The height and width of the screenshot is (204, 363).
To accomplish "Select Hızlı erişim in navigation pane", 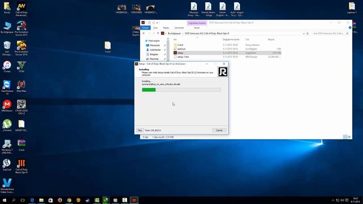I will (154, 41).
